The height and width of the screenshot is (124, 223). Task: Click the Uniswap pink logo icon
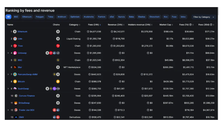coord(15,53)
